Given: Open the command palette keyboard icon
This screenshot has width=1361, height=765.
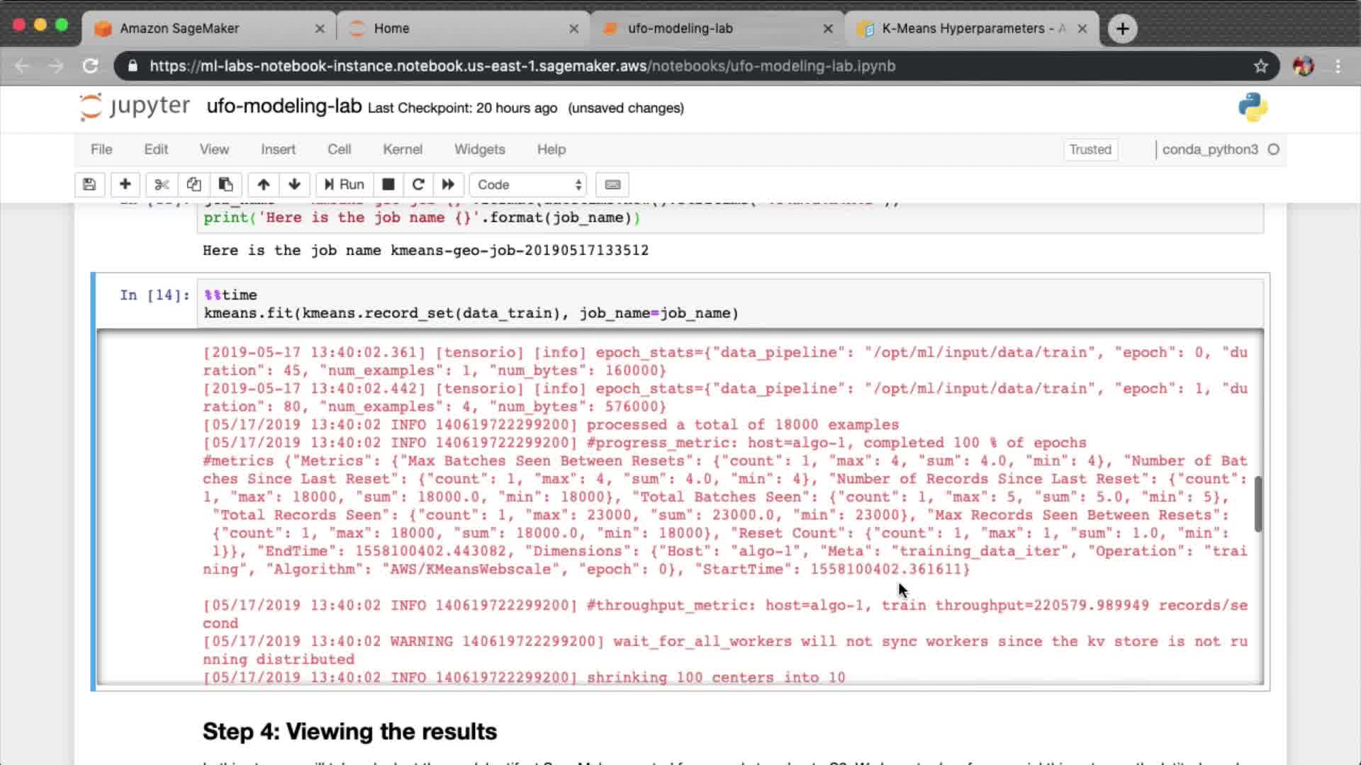Looking at the screenshot, I should pyautogui.click(x=612, y=185).
